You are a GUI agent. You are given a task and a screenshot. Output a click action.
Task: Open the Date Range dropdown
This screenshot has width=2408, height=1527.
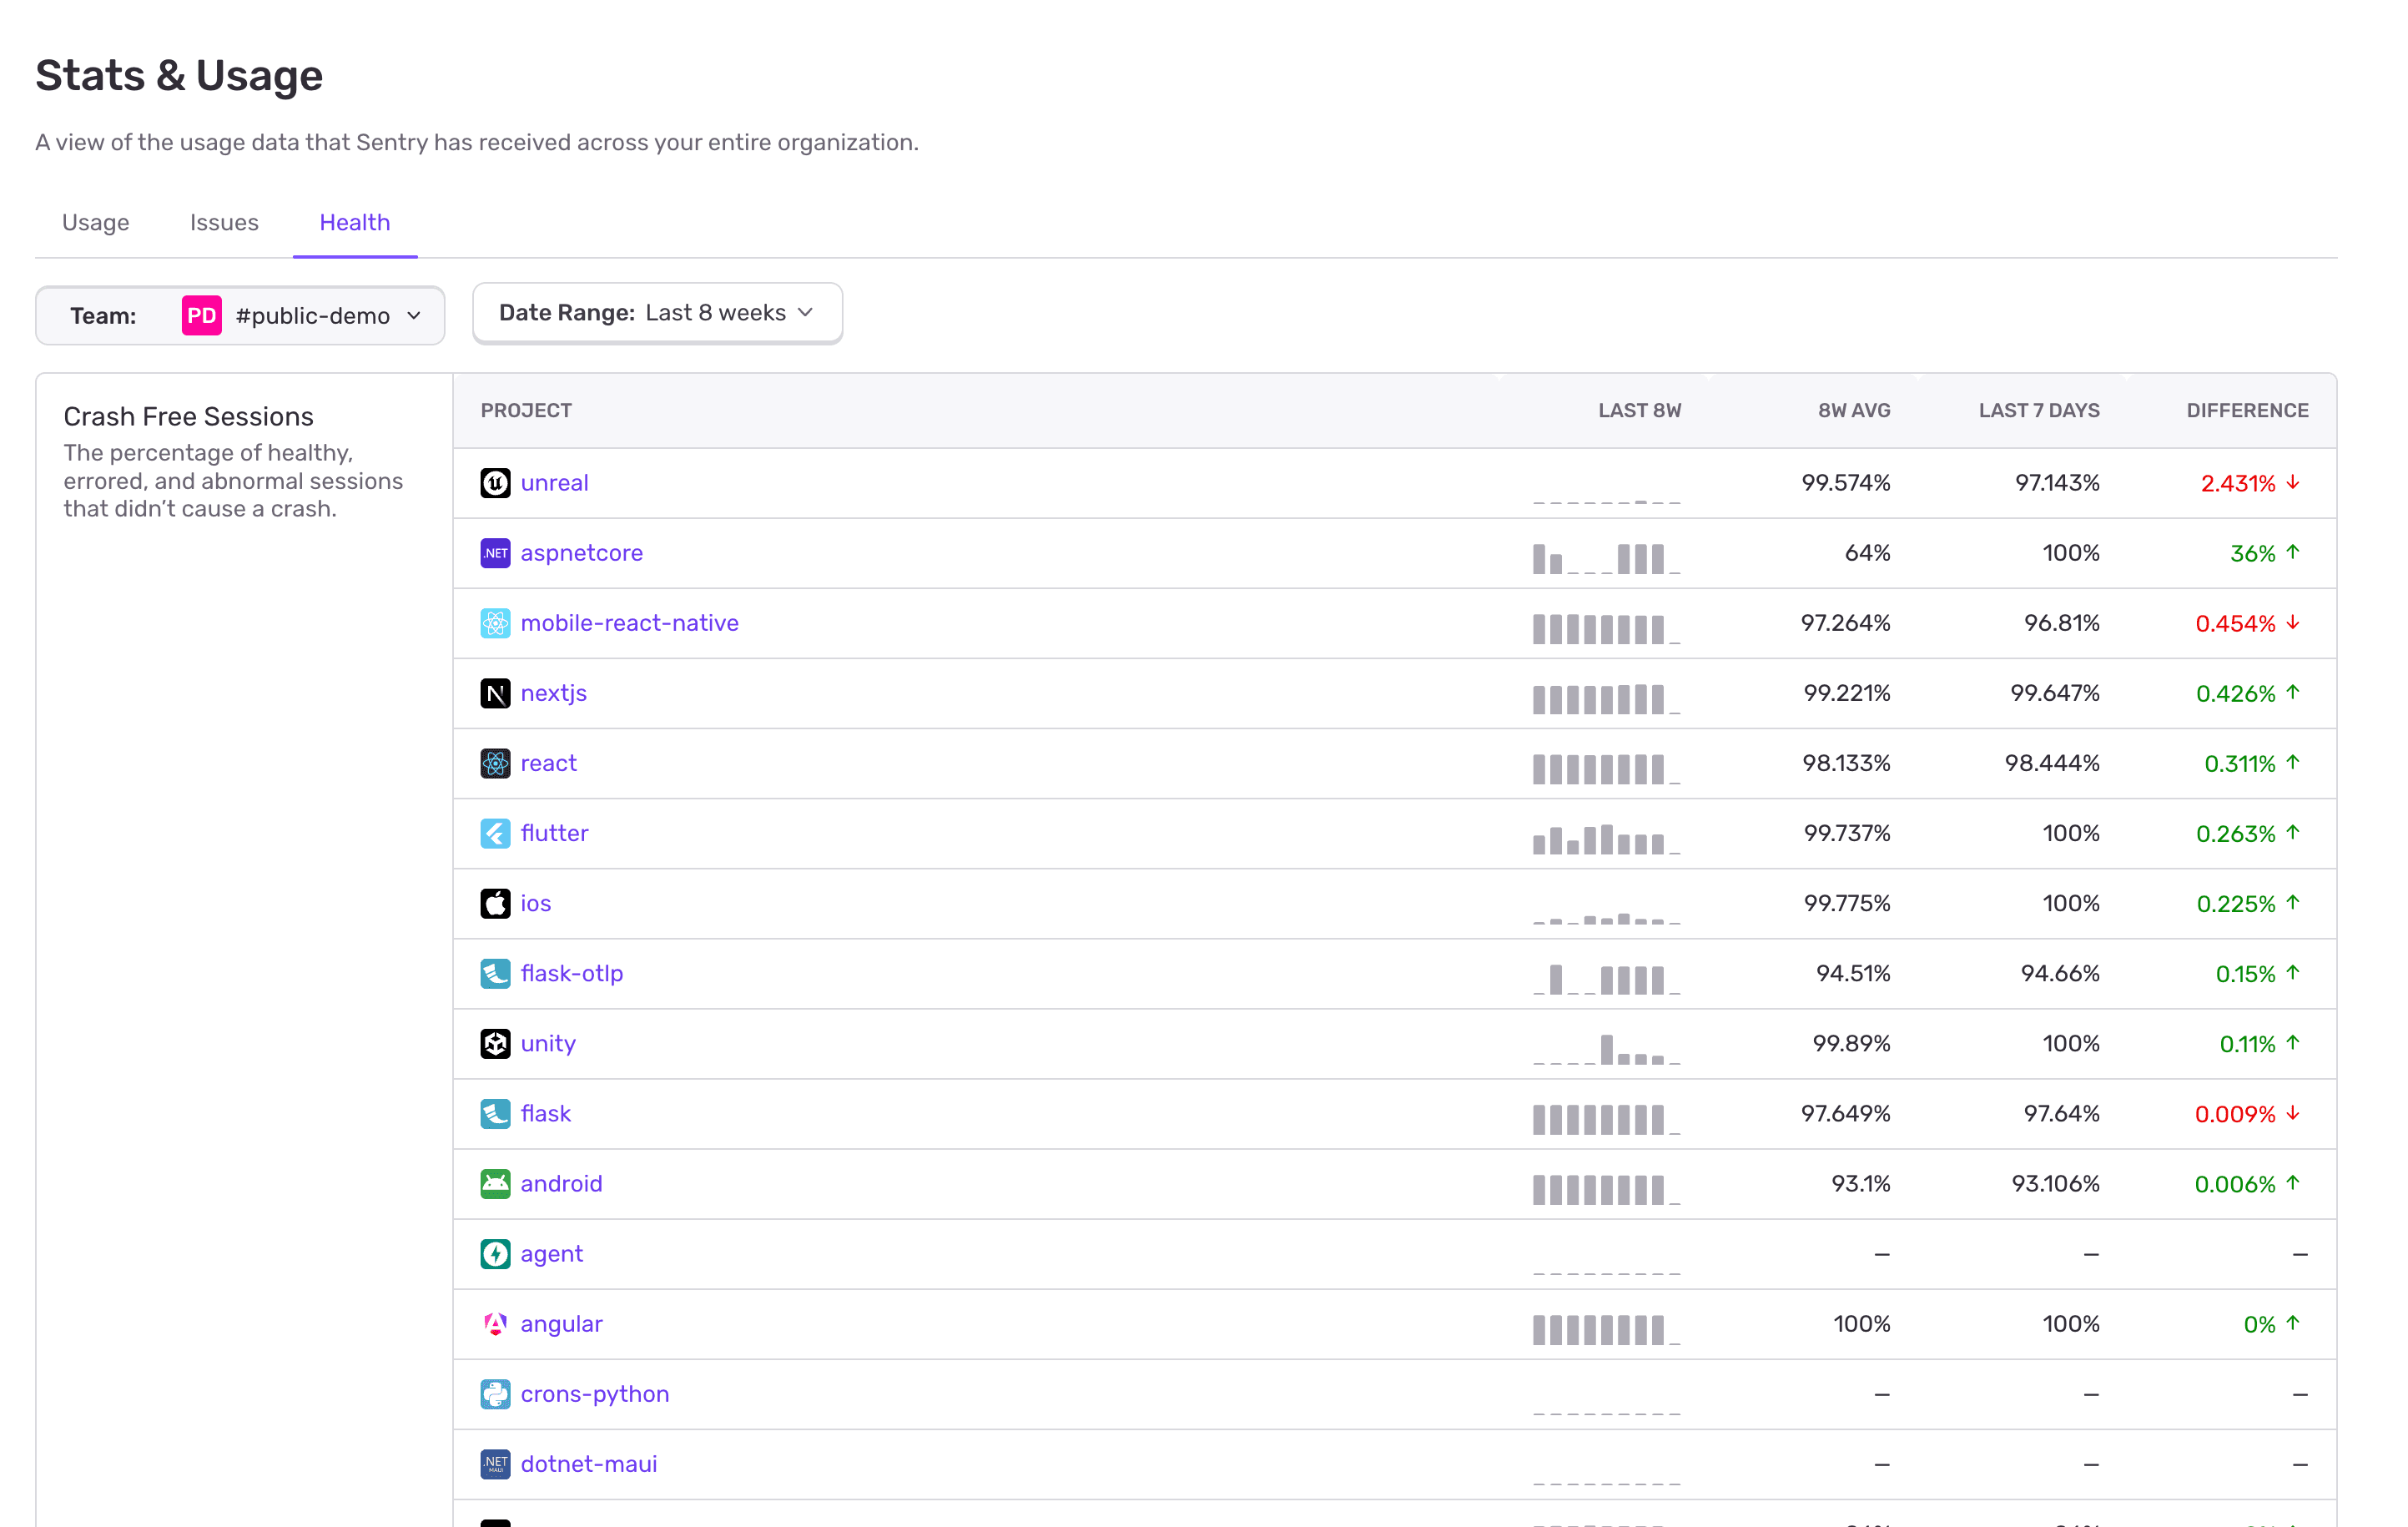click(656, 312)
